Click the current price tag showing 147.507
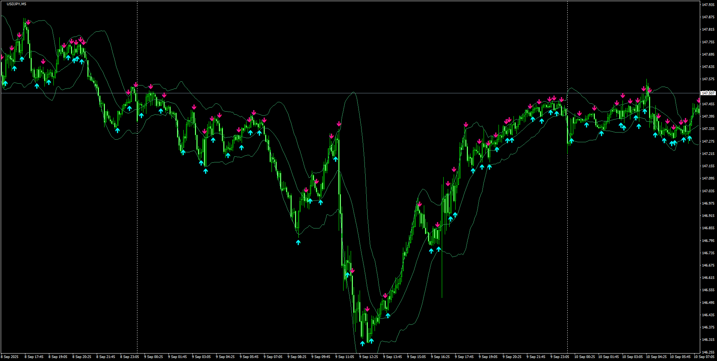Viewport: 717px width, 361px height. [708, 93]
